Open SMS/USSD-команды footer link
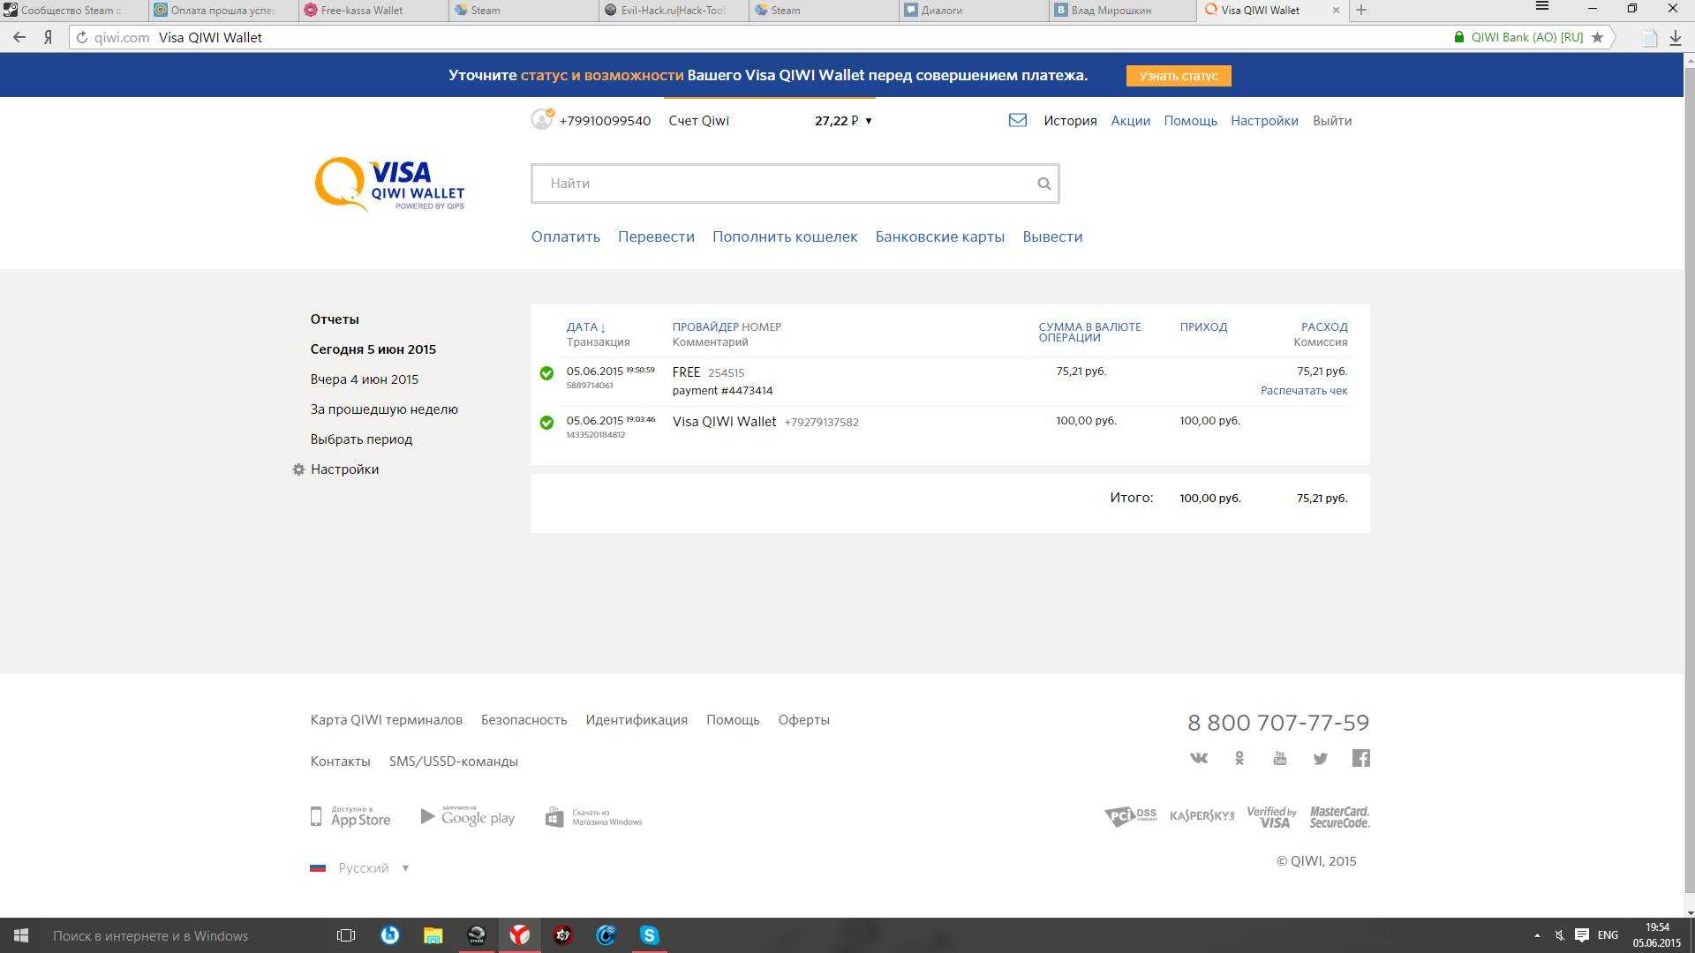The width and height of the screenshot is (1695, 953). [453, 762]
